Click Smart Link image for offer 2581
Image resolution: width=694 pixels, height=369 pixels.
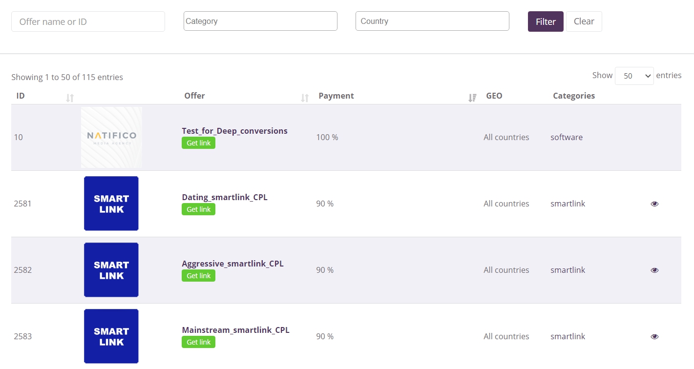pos(111,204)
